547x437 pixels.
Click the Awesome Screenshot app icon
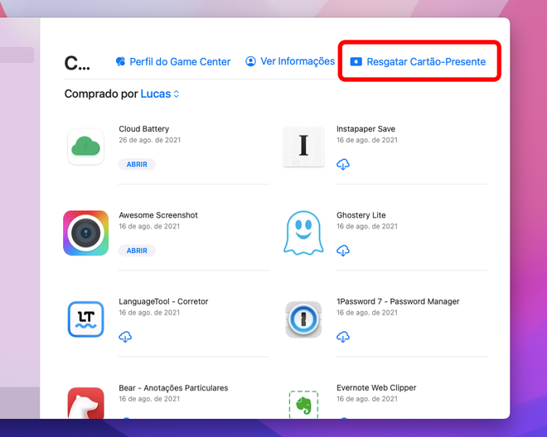tap(86, 233)
